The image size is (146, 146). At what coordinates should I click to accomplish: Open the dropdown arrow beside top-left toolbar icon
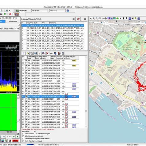coord(10,11)
